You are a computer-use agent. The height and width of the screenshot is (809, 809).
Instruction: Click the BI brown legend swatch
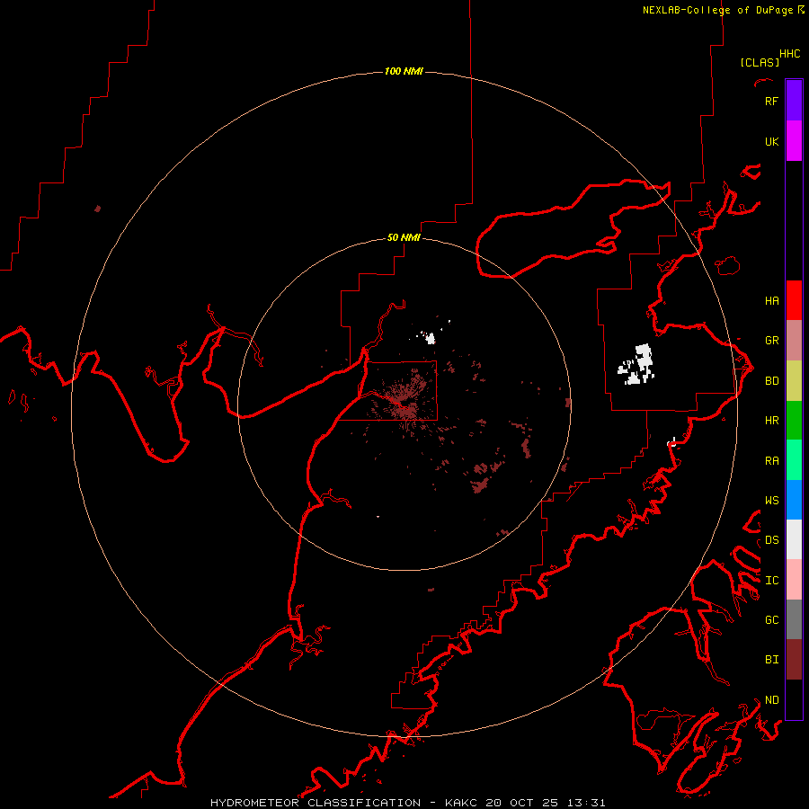[794, 660]
